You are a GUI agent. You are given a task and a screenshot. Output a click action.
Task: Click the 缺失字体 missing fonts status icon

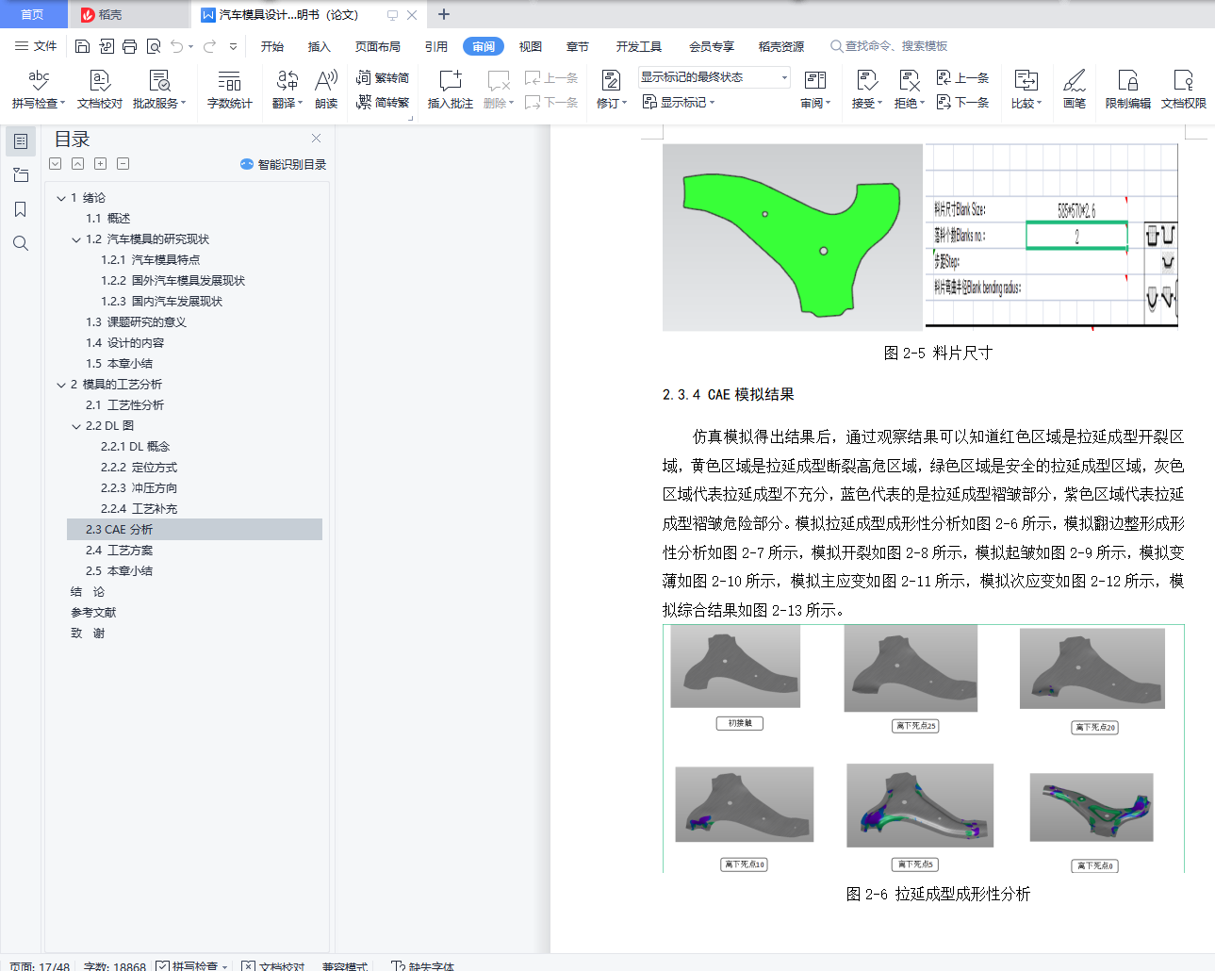click(x=424, y=966)
